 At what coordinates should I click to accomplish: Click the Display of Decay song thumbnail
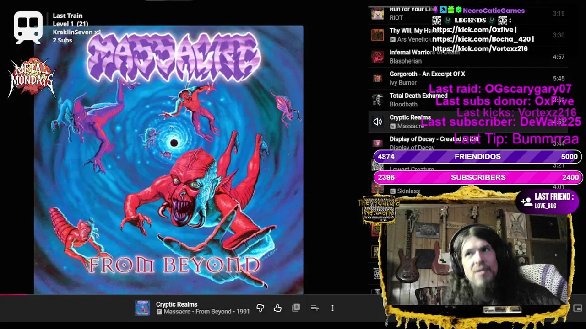378,143
